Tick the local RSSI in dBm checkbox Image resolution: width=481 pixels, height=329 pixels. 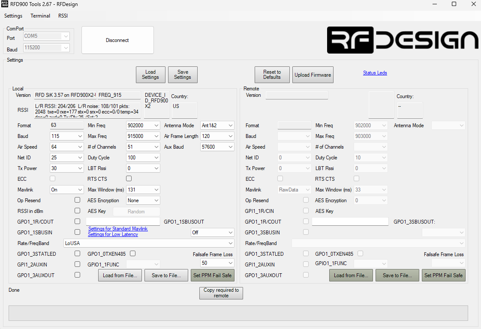[x=77, y=211]
